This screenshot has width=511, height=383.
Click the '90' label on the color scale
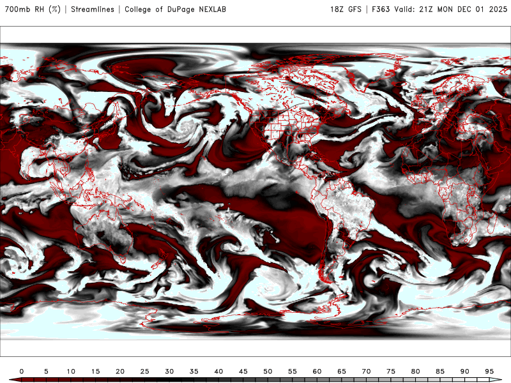click(x=465, y=372)
